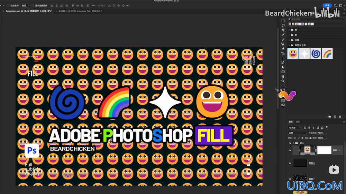Open the opacity 100% dropdown arrow
Viewport: 346px width, 194px height.
point(326,133)
